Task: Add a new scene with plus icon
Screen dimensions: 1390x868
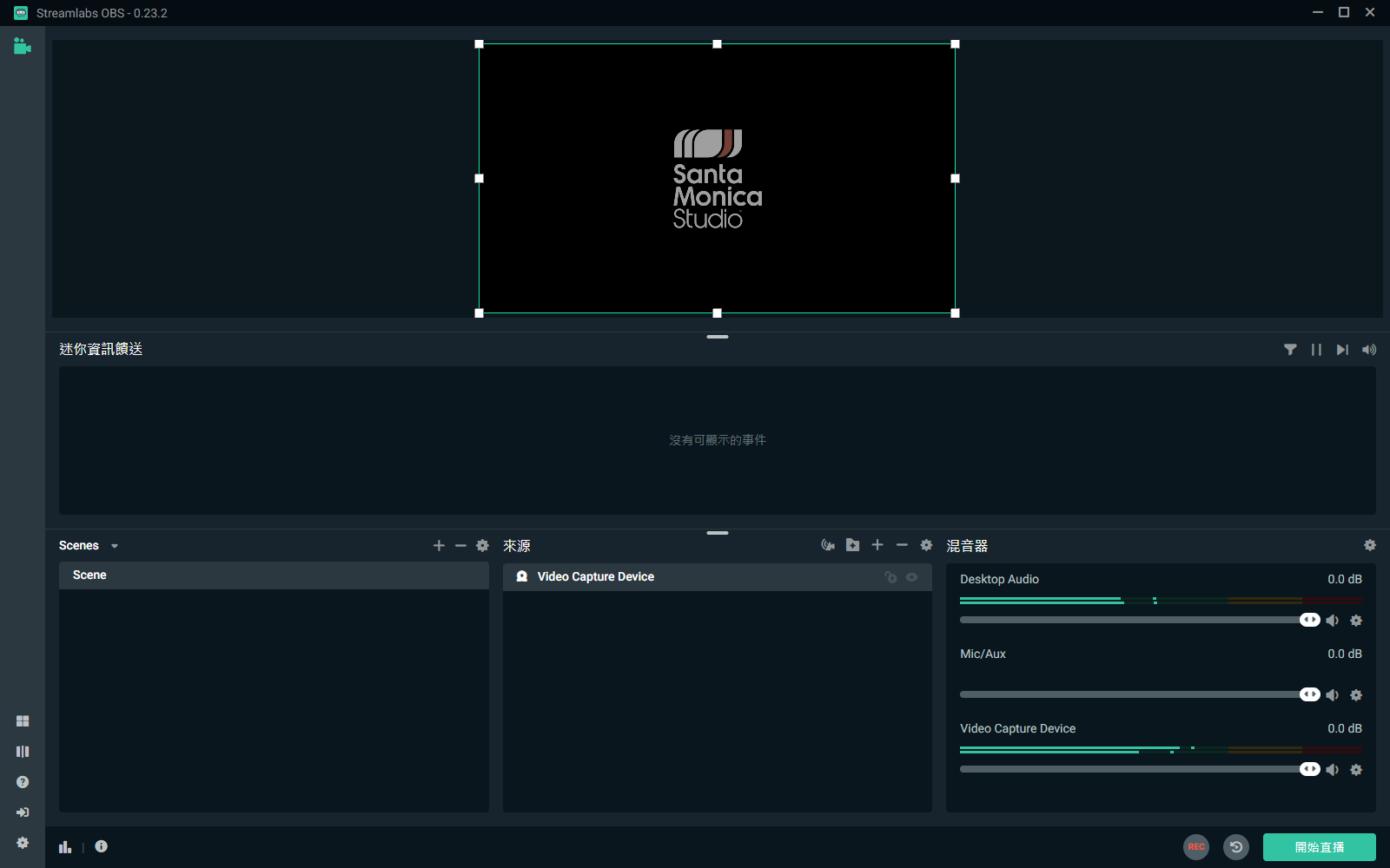Action: point(439,545)
